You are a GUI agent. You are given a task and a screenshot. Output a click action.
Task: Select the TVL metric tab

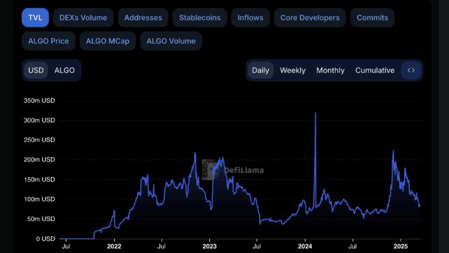35,18
